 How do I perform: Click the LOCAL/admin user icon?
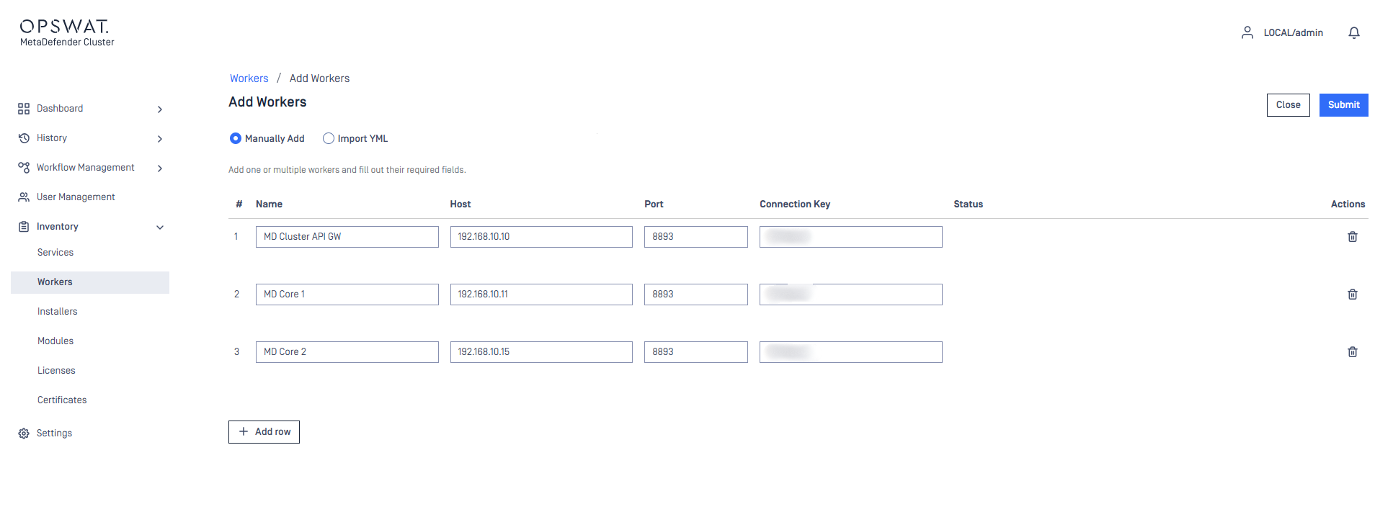(1247, 33)
